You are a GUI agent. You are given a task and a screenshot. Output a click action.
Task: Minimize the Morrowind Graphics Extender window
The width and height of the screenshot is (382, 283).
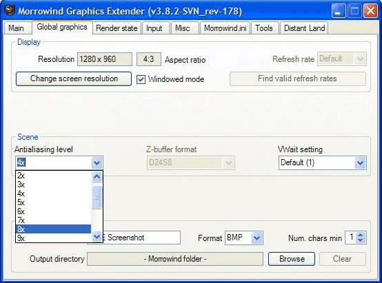[x=339, y=11]
